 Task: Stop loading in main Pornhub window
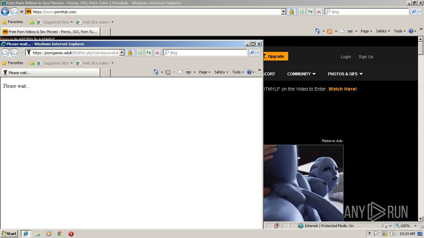[319, 12]
